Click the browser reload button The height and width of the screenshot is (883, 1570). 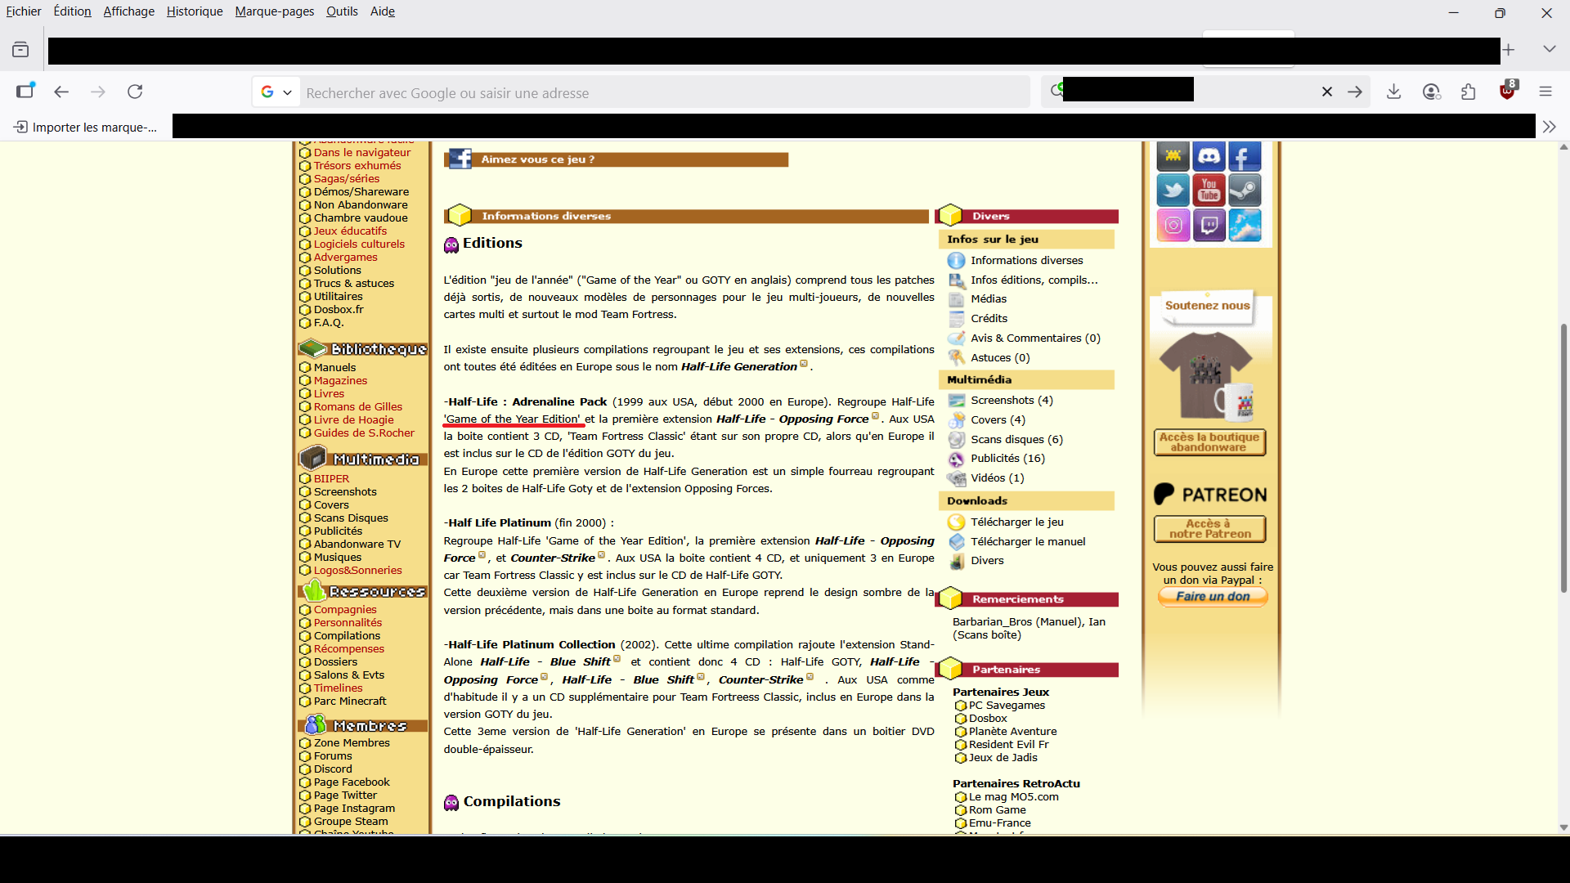pos(135,92)
